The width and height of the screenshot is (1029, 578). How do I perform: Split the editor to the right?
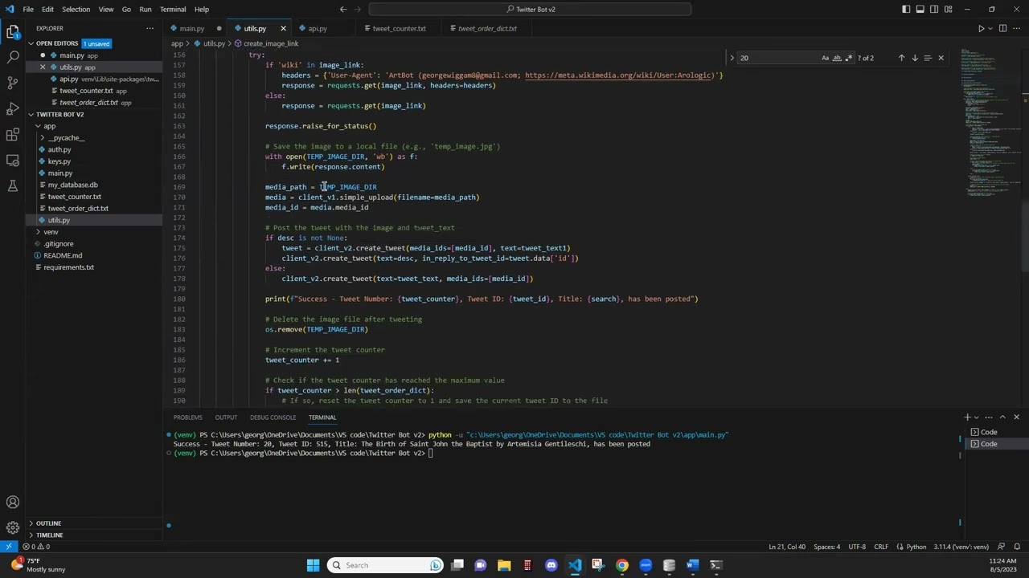click(x=1002, y=28)
